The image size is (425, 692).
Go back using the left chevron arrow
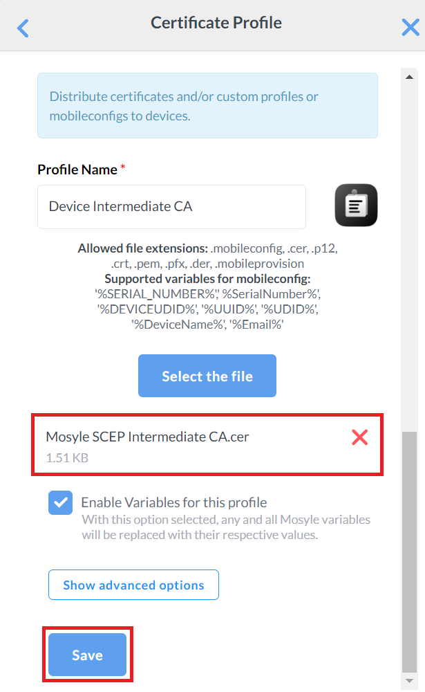pos(23,28)
